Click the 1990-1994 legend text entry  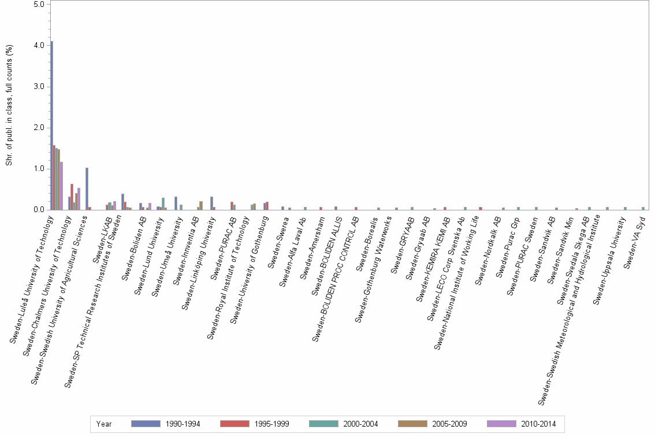[x=184, y=424]
